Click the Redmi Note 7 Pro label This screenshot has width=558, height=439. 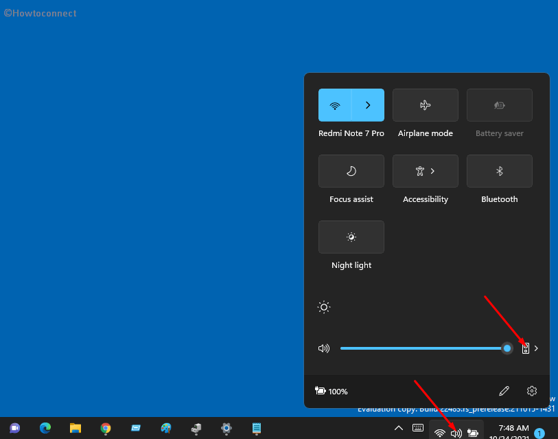tap(351, 133)
